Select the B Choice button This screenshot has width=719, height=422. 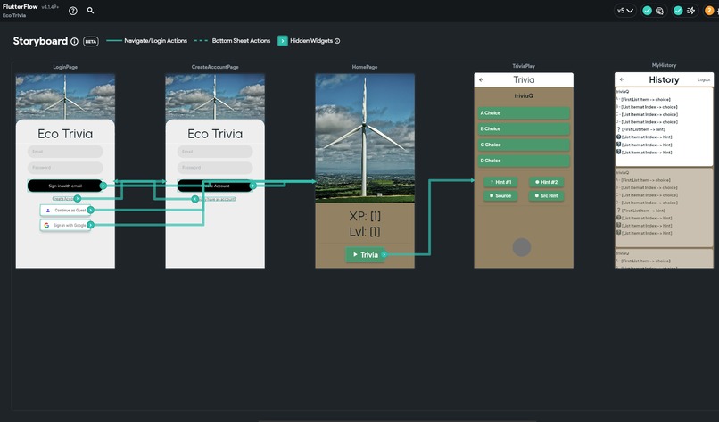pyautogui.click(x=524, y=128)
